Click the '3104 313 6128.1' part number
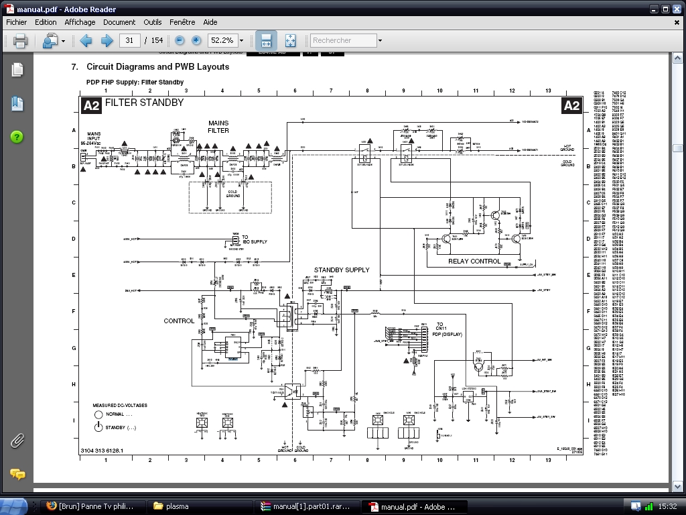This screenshot has width=686, height=515. [x=102, y=451]
